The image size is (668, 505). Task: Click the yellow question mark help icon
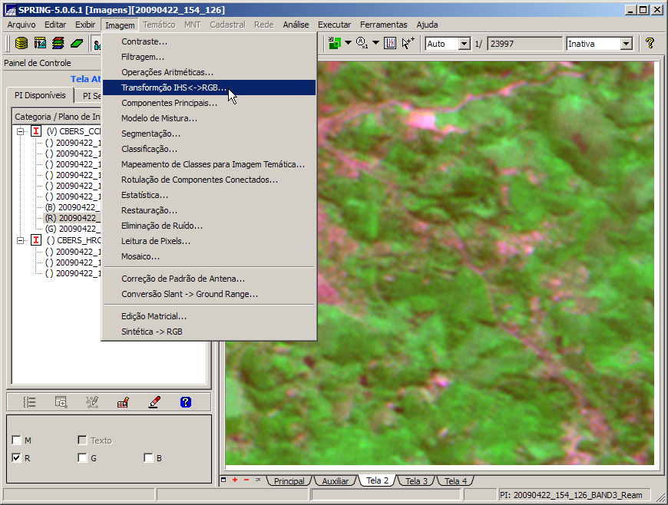click(650, 44)
